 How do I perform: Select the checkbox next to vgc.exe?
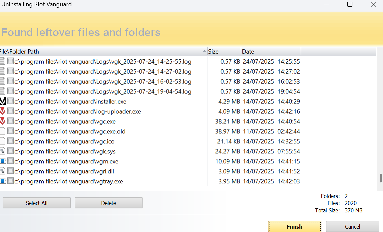pyautogui.click(x=10, y=121)
